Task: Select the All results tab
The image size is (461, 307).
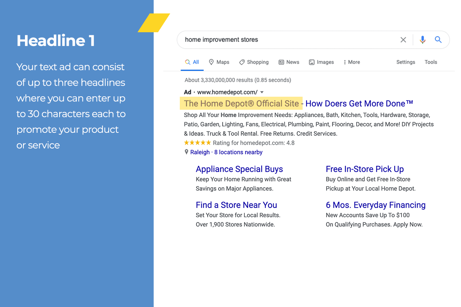Action: (x=192, y=62)
